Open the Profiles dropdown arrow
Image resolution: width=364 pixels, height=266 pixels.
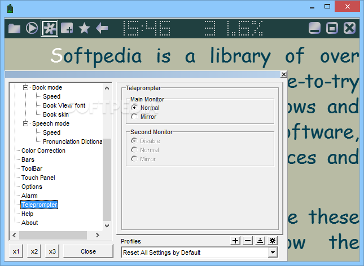pos(273,252)
